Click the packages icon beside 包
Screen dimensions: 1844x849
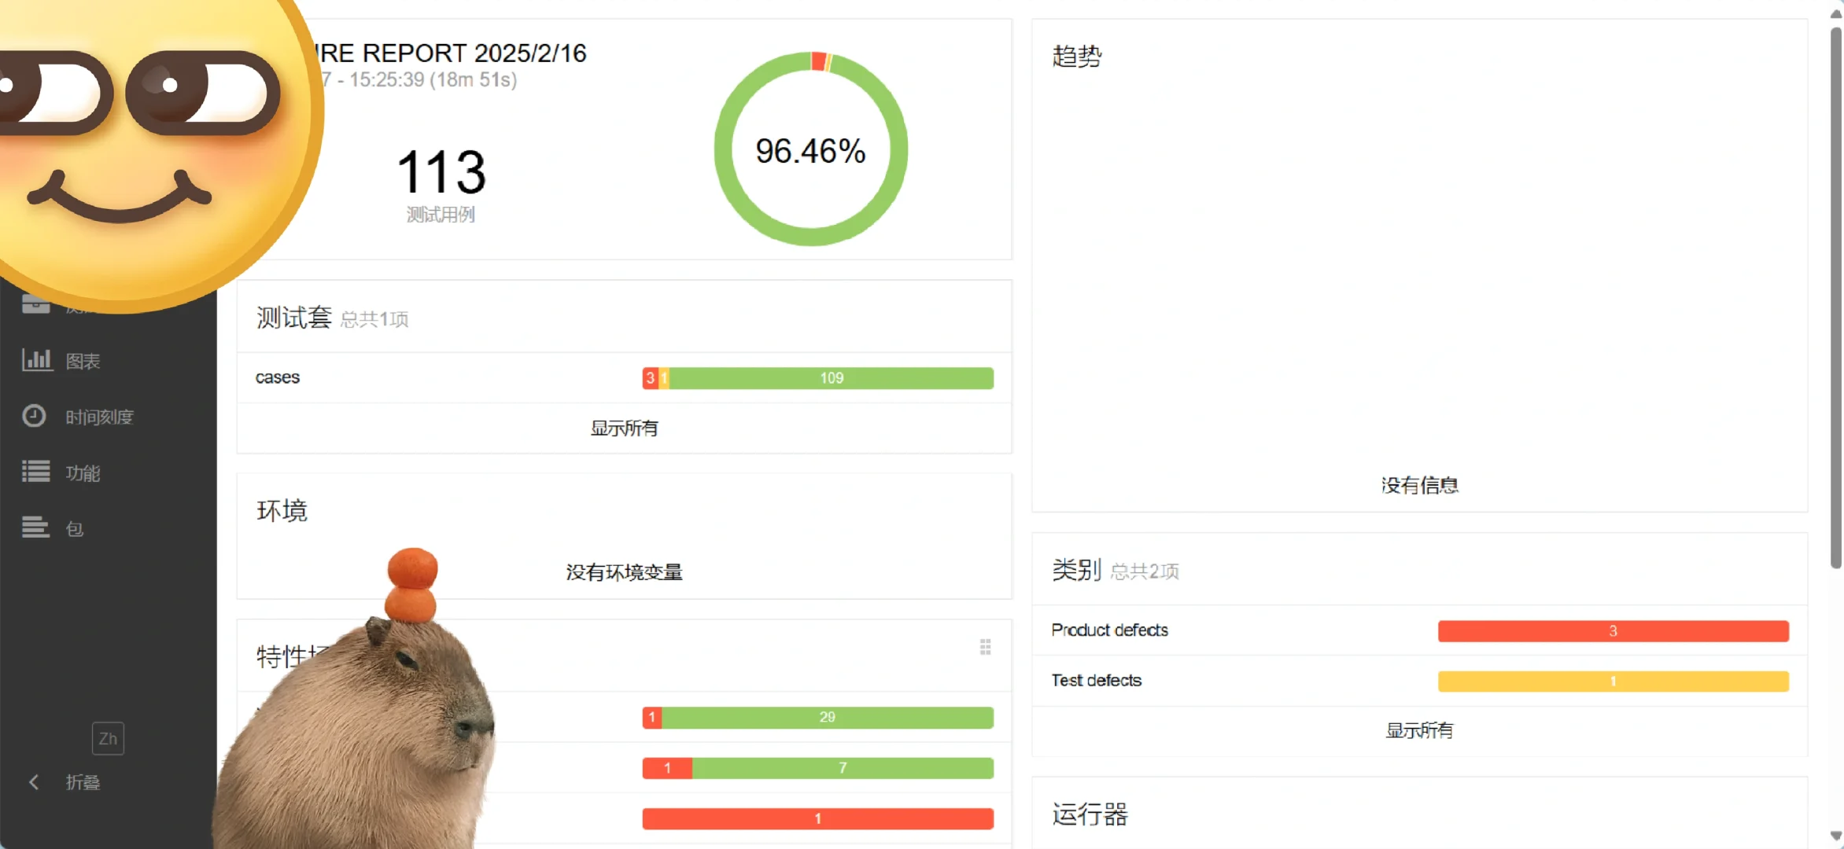34,527
